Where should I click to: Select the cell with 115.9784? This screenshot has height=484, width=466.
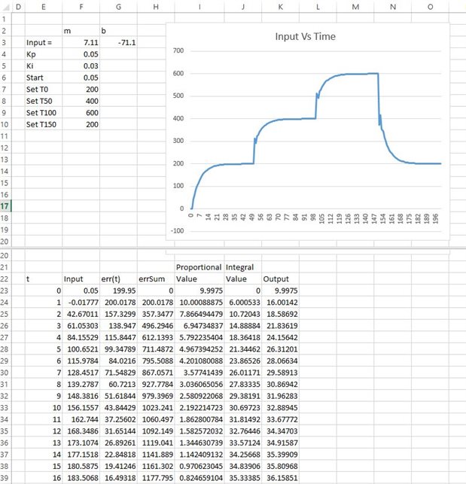tap(81, 361)
